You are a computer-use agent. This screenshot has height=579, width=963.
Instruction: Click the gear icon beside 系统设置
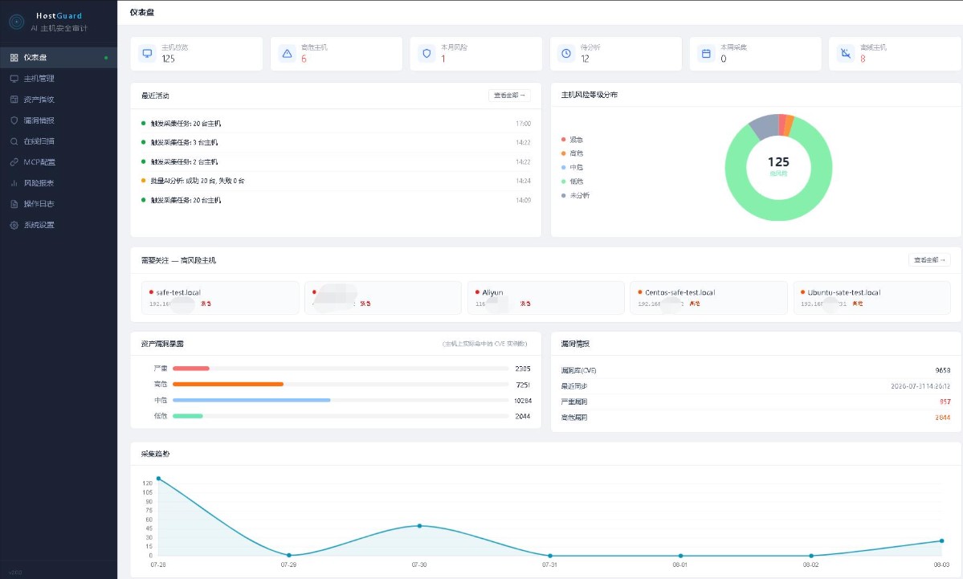14,225
